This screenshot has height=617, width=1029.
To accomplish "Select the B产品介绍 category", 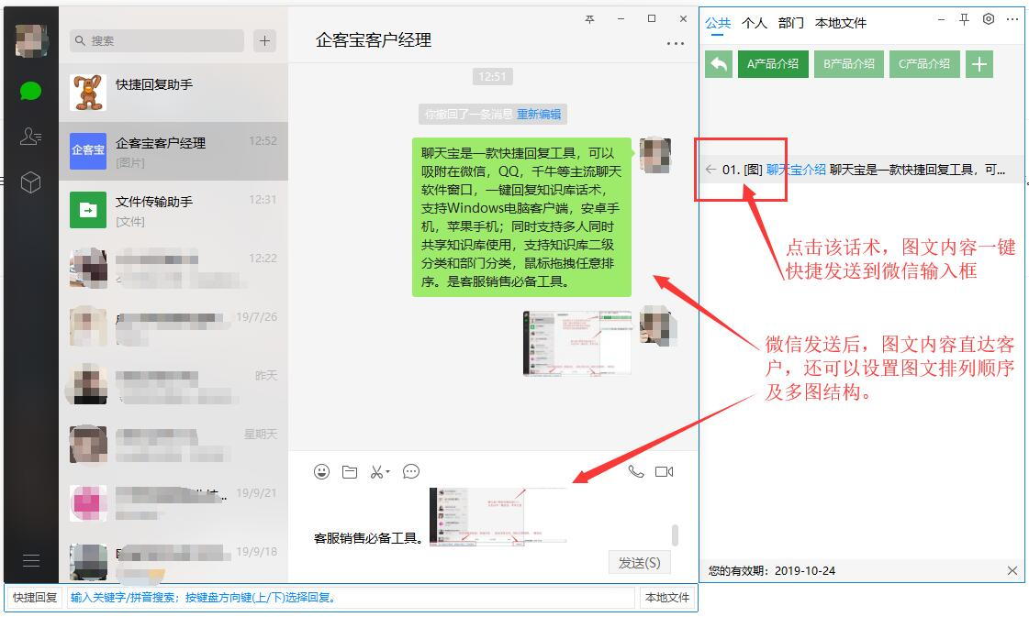I will pyautogui.click(x=849, y=64).
